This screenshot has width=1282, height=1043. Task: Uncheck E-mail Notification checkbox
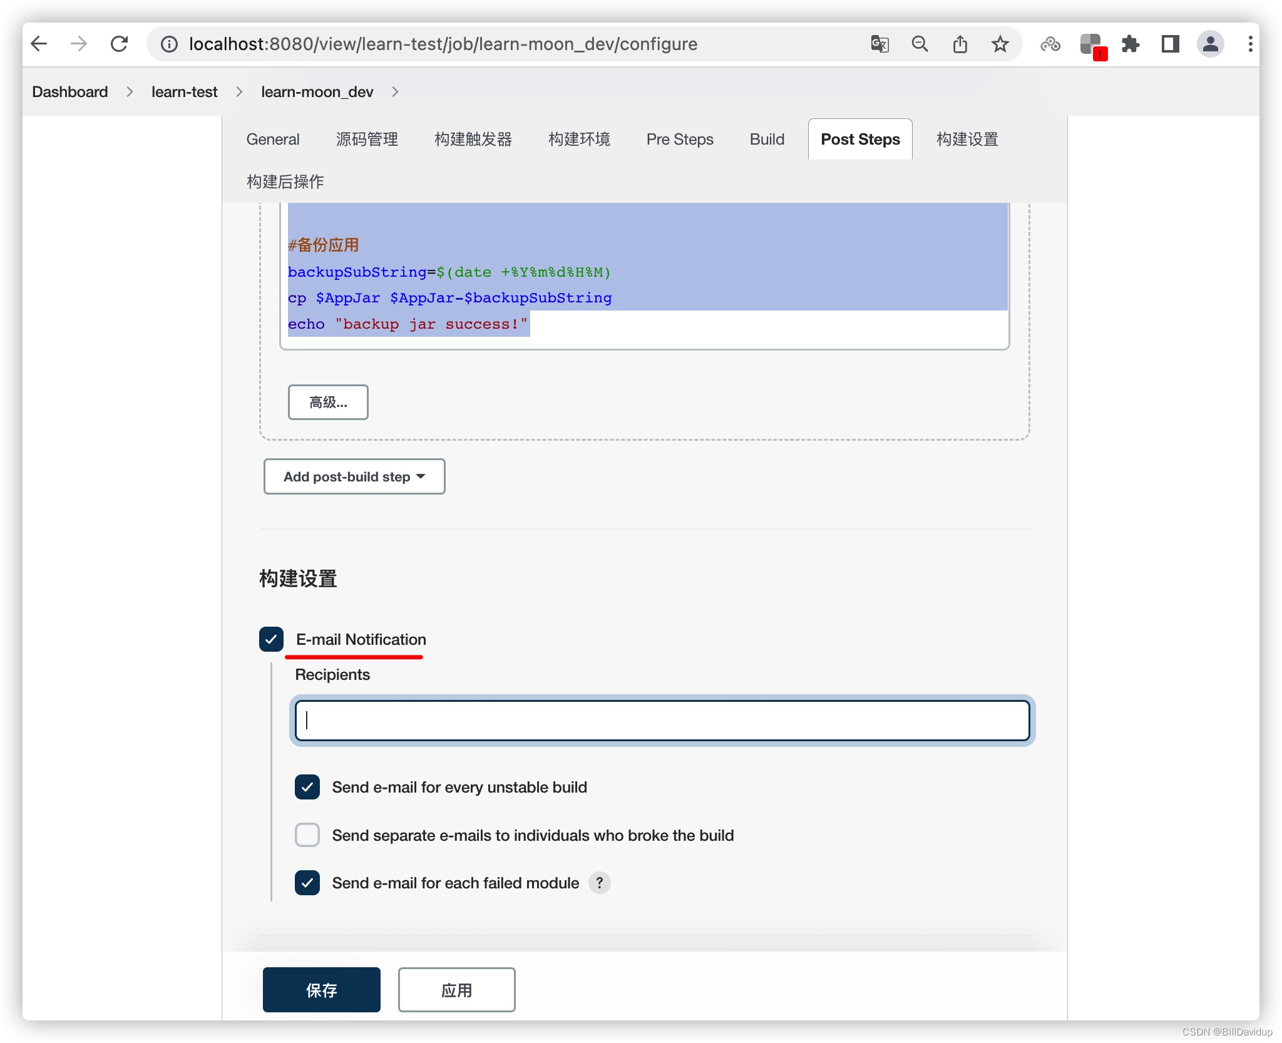(x=271, y=639)
